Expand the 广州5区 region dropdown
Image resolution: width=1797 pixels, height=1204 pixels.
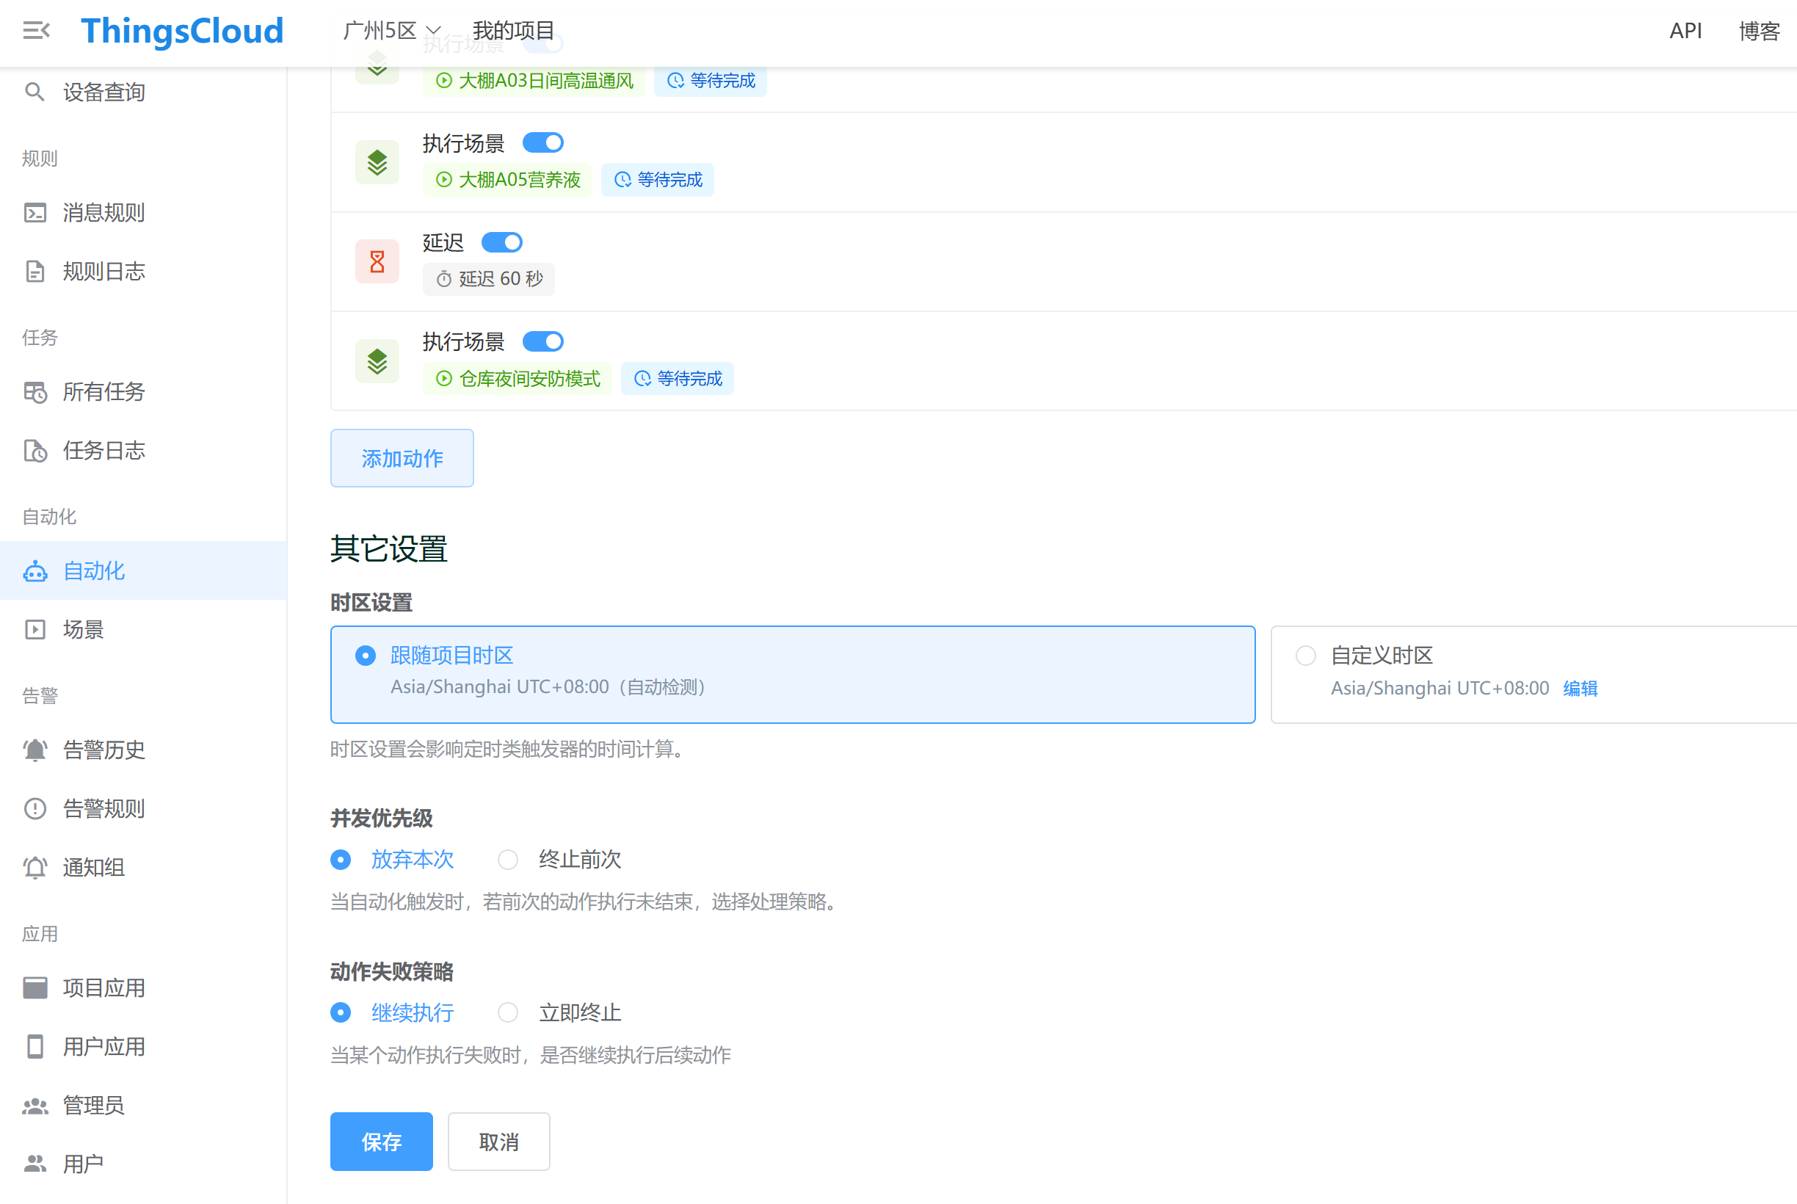391,31
